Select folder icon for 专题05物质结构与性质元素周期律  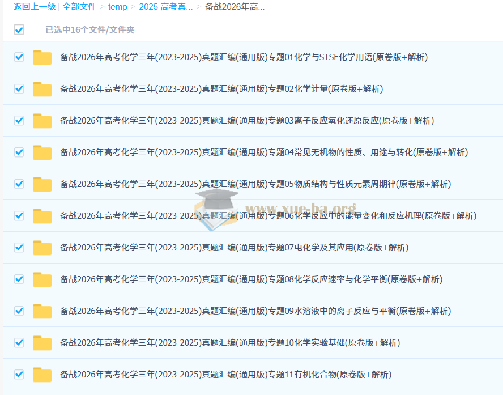coord(42,184)
